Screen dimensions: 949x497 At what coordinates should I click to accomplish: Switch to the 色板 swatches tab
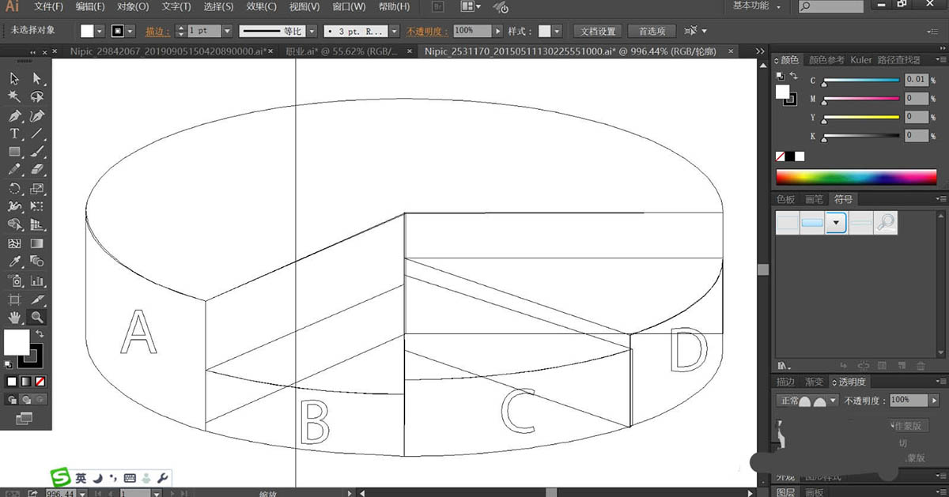[785, 199]
